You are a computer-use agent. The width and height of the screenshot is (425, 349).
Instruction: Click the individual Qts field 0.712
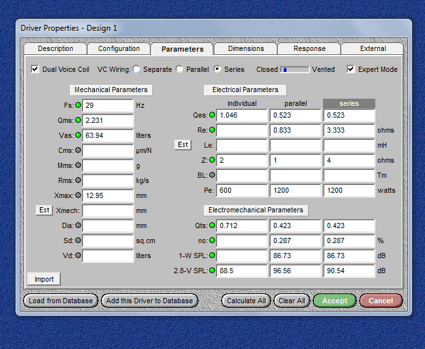click(x=242, y=225)
